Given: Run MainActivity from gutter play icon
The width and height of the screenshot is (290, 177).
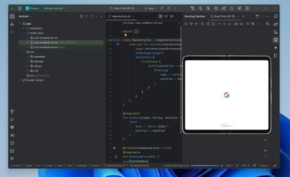Looking at the screenshot, I should pos(114,40).
